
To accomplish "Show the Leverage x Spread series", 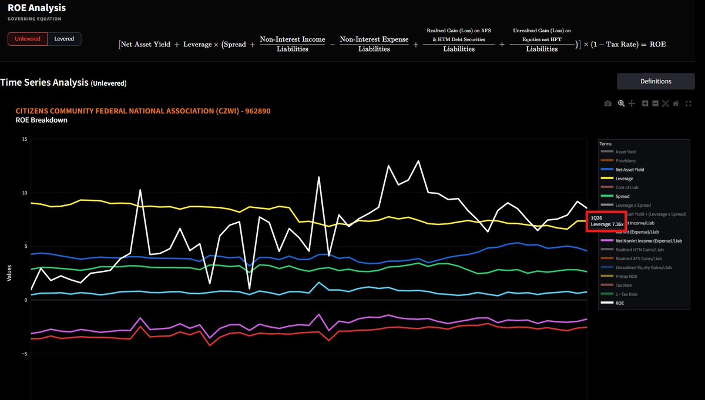I will [x=626, y=205].
